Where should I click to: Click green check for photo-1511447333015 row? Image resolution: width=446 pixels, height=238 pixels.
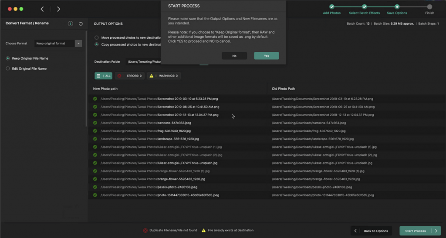[95, 195]
